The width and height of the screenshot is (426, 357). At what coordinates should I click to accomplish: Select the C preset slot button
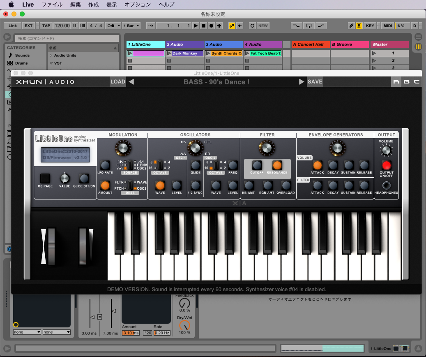(417, 81)
